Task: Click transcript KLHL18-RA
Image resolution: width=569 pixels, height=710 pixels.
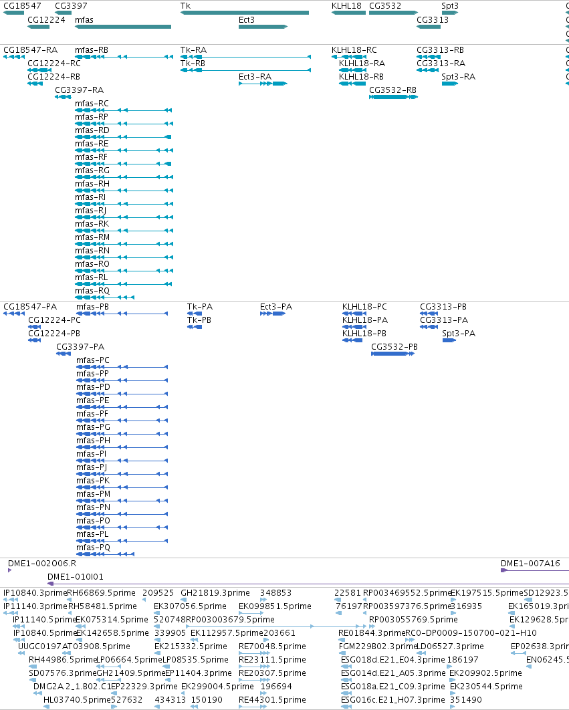Action: (353, 70)
